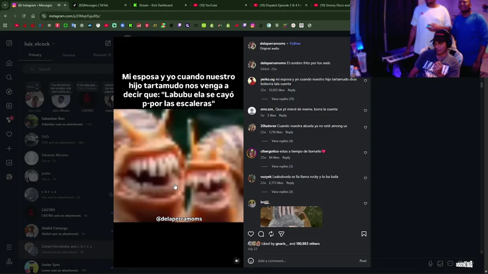Open the apps grid in bookmarks bar

(5, 25)
